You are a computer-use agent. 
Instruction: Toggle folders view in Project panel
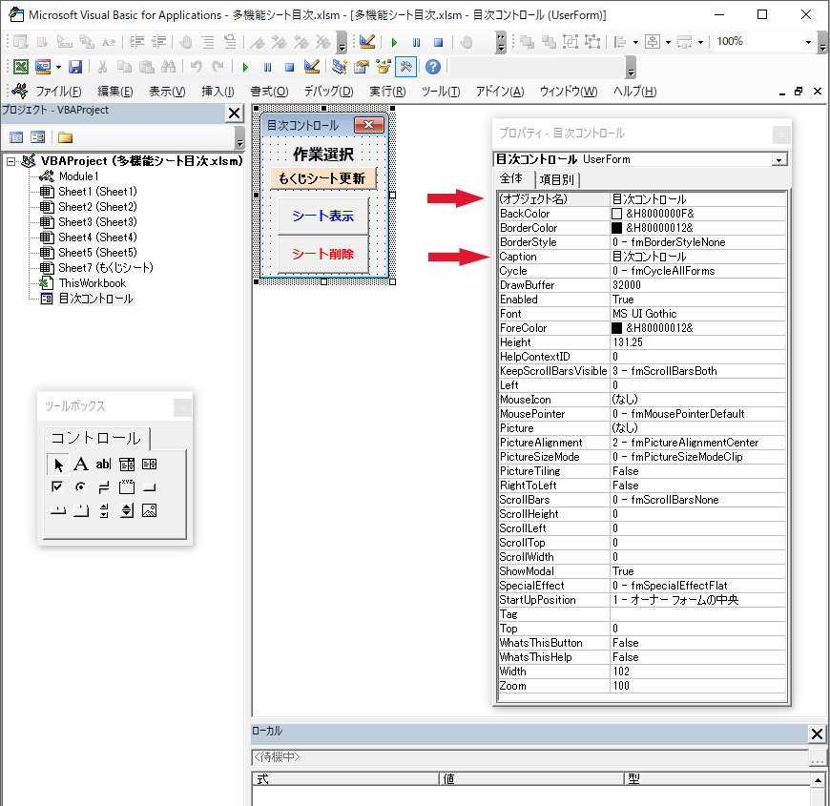(65, 137)
